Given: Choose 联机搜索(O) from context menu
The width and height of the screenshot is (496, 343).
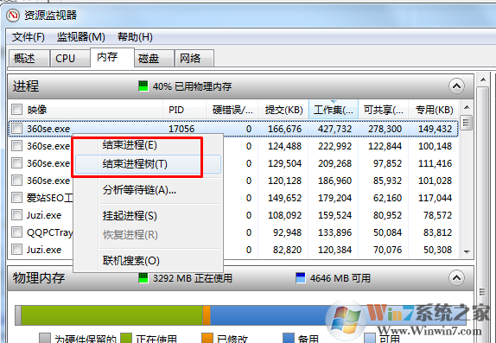Looking at the screenshot, I should 148,261.
